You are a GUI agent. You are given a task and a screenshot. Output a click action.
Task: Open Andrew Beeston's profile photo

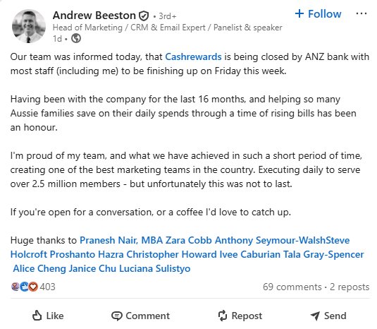[29, 26]
